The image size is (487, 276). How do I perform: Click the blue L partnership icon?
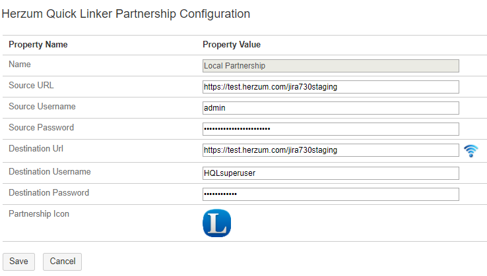click(x=216, y=223)
